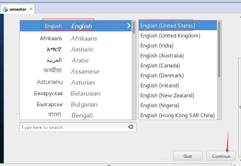
Task: Click Continue to proceed
Action: click(221, 156)
